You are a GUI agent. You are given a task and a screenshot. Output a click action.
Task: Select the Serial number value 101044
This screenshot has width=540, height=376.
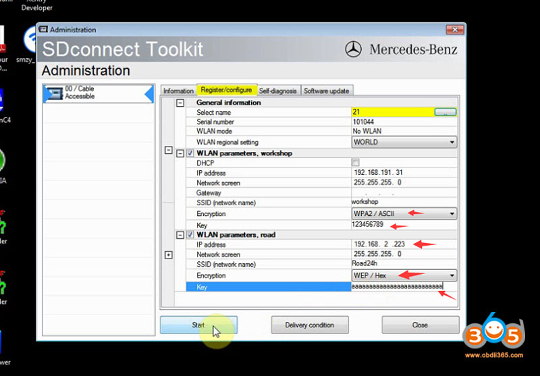[363, 122]
